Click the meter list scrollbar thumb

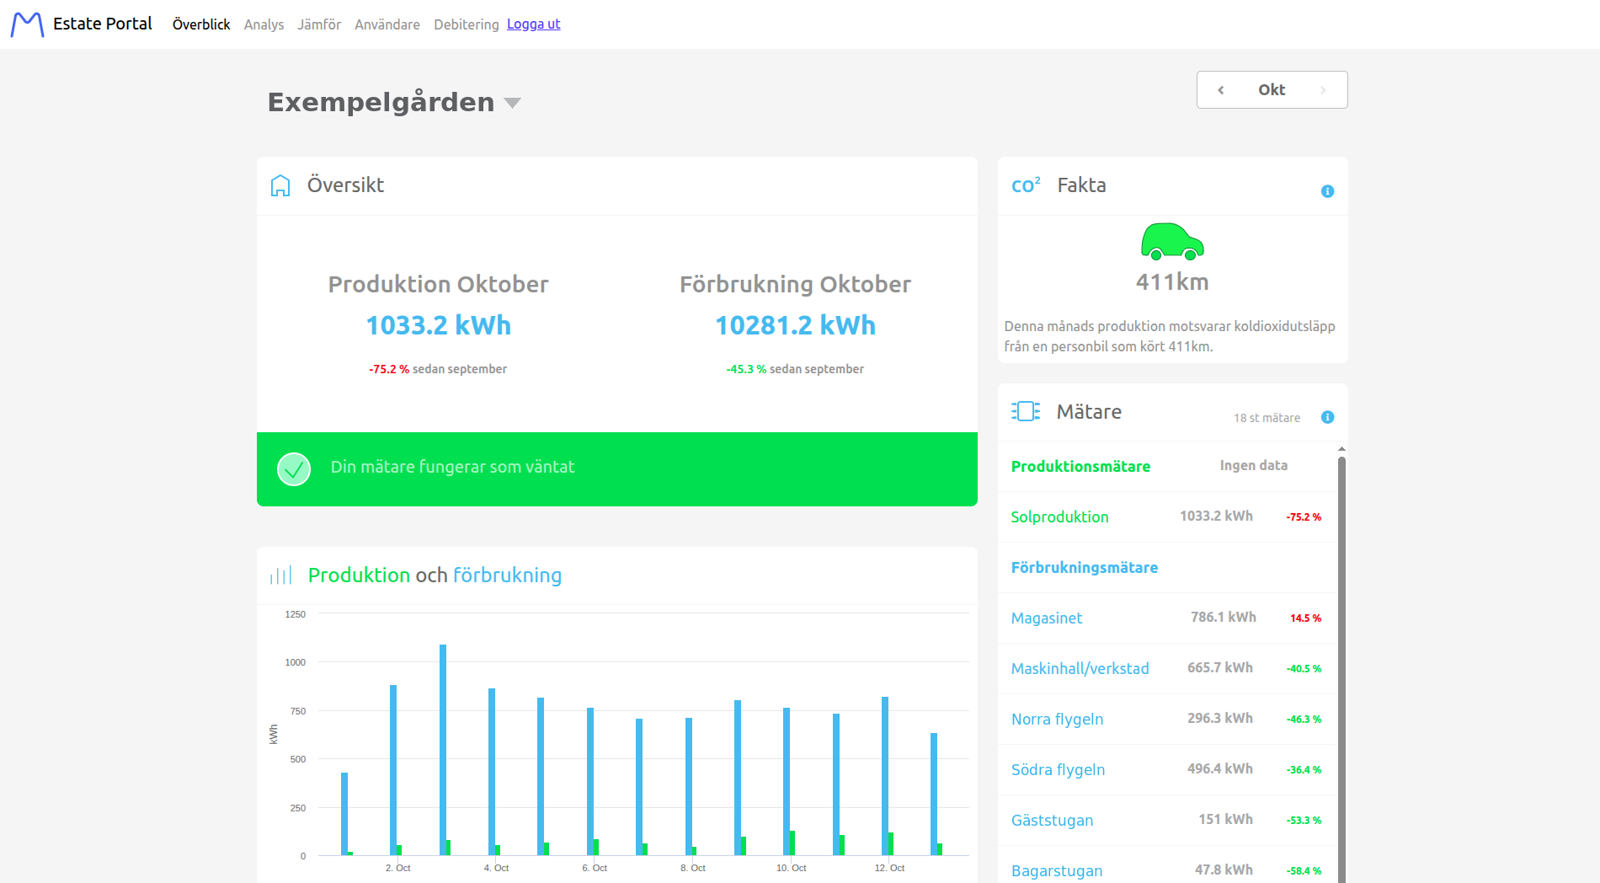click(x=1341, y=670)
